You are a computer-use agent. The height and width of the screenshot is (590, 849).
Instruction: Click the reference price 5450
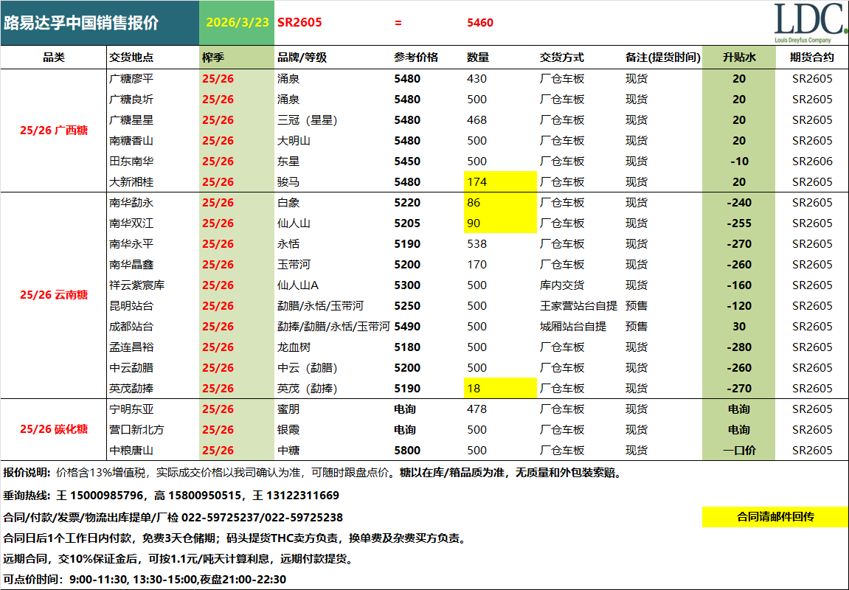coord(407,162)
